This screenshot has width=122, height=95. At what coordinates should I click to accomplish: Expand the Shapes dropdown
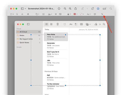point(37,14)
